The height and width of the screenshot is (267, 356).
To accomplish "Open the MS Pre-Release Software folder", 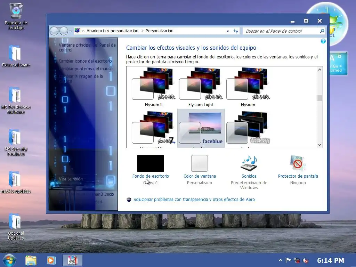I will click(x=16, y=100).
